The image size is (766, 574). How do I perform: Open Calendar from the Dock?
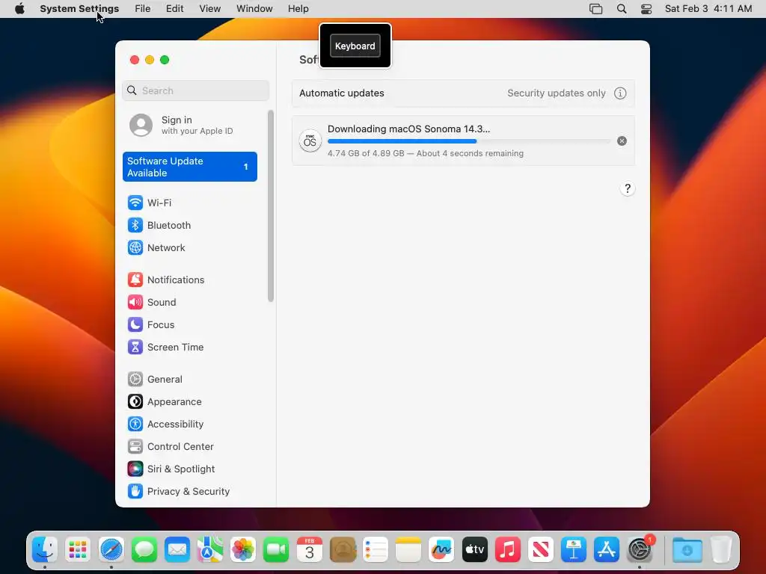tap(310, 549)
